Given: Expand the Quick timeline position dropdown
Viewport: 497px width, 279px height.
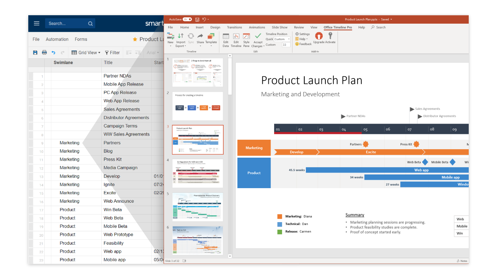Looking at the screenshot, I should 289,39.
